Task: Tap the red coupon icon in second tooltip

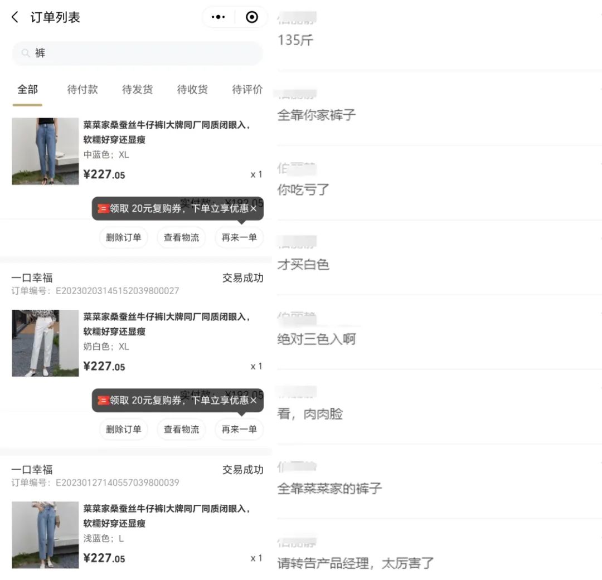Action: tap(103, 400)
